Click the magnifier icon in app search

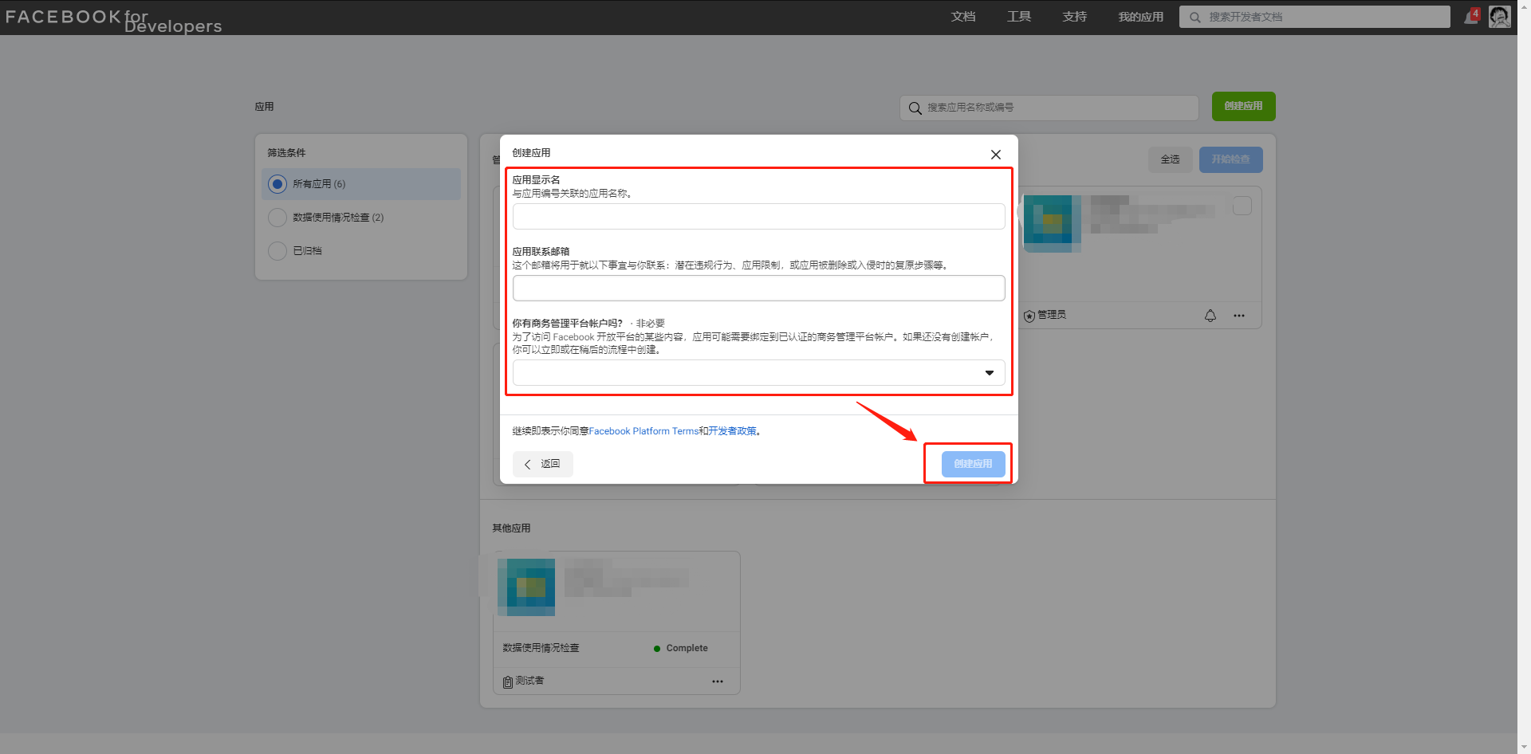point(915,108)
